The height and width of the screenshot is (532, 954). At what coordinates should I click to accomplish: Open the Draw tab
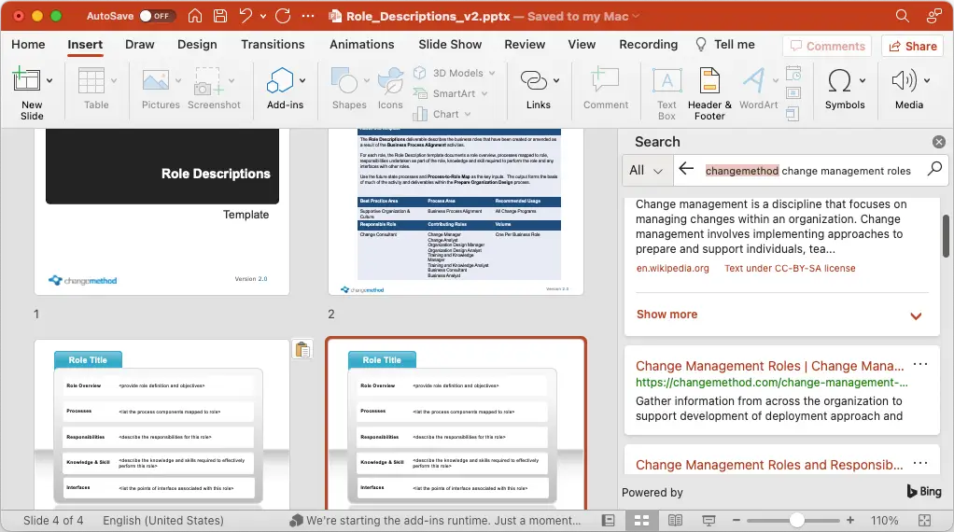coord(139,45)
